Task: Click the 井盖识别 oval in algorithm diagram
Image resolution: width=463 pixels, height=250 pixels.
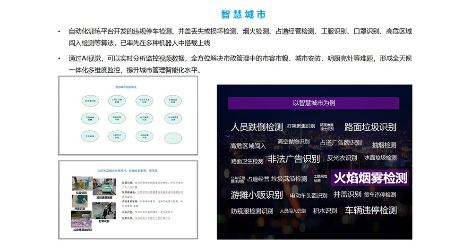Action: 90,136
